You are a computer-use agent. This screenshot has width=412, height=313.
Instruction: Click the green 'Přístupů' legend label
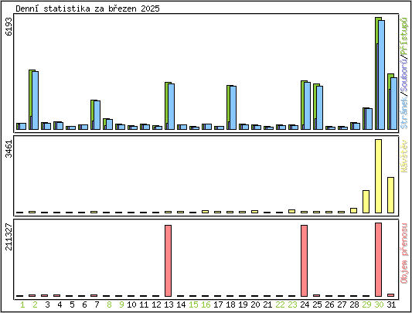tap(403, 36)
